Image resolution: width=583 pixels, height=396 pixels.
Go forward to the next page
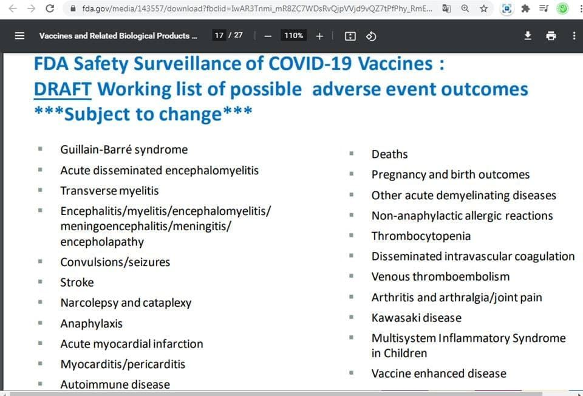point(31,8)
